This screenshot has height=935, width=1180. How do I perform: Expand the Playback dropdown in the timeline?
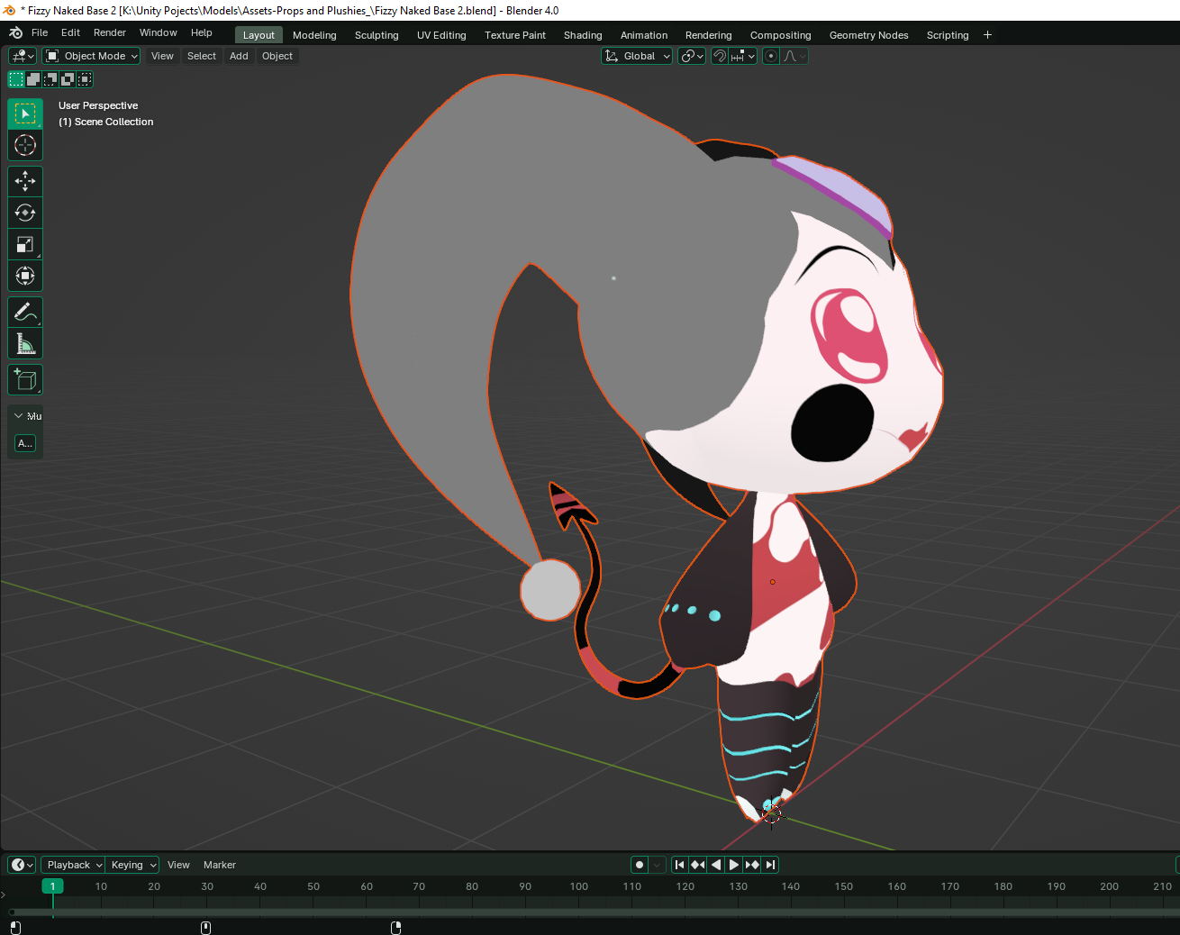point(73,865)
